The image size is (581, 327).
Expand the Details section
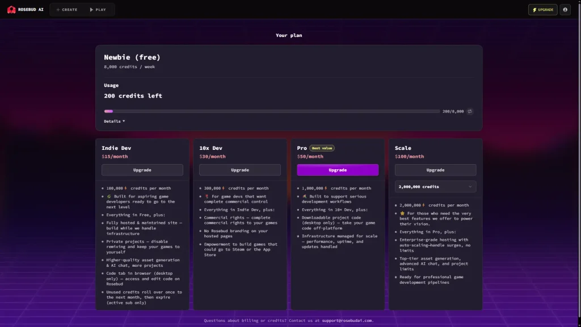114,121
